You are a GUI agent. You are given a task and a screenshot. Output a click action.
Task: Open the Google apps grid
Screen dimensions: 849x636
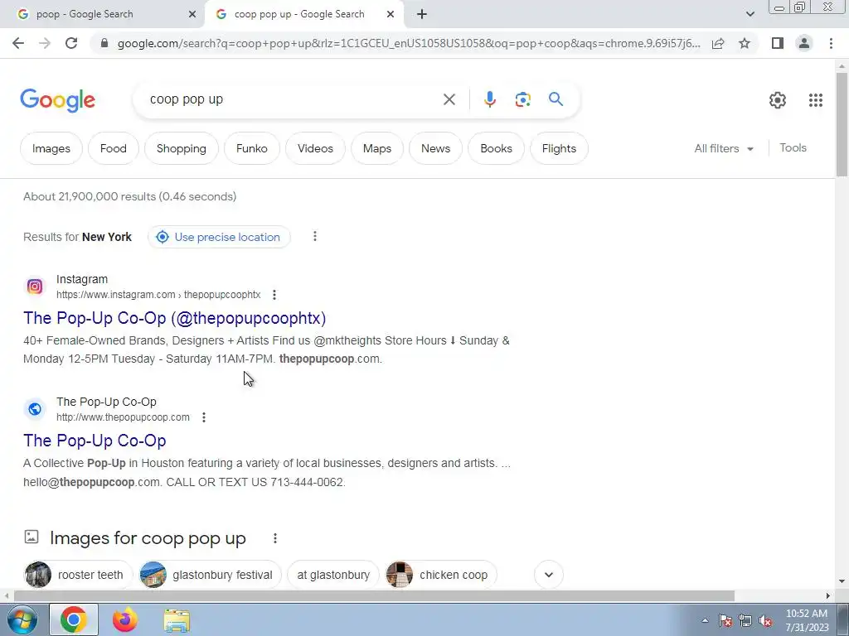(816, 100)
